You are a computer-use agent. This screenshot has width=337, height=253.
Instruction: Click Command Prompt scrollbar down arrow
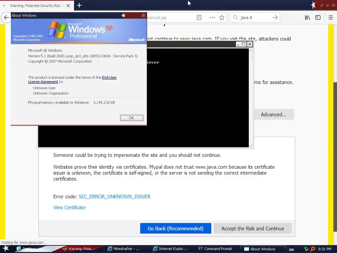click(x=250, y=146)
